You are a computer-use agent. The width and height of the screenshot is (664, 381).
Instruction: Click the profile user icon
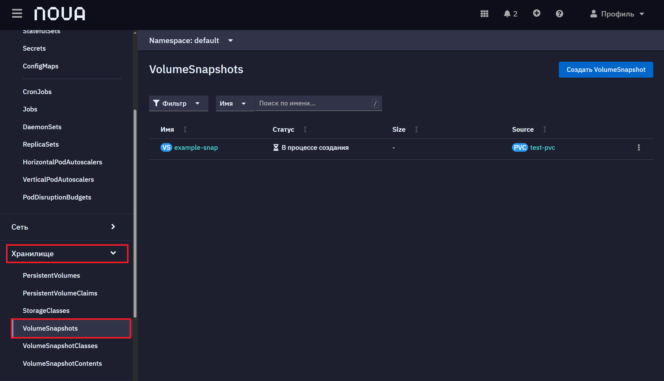pos(593,14)
